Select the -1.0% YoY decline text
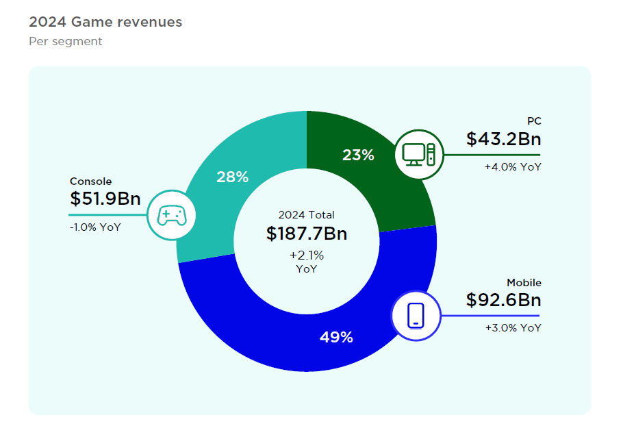This screenshot has height=439, width=623. 95,227
